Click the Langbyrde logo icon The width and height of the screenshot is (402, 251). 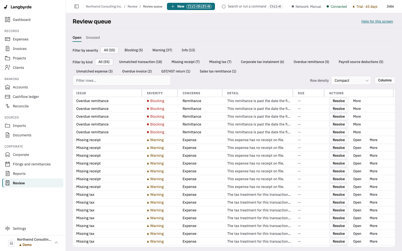click(6, 7)
